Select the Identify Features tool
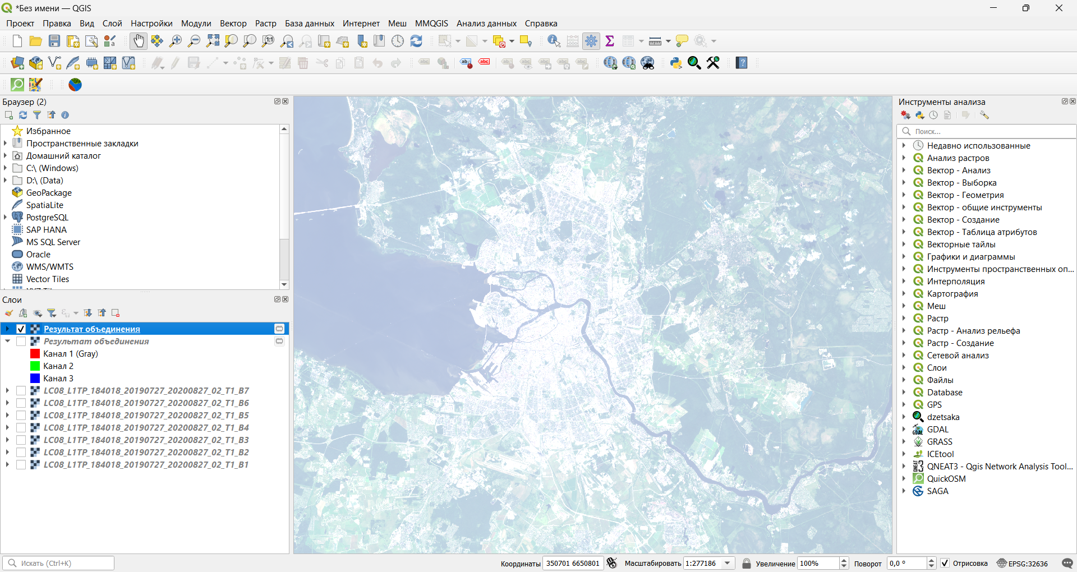 pyautogui.click(x=554, y=41)
